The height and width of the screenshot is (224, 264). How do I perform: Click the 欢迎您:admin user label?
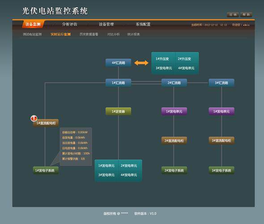click(x=241, y=25)
